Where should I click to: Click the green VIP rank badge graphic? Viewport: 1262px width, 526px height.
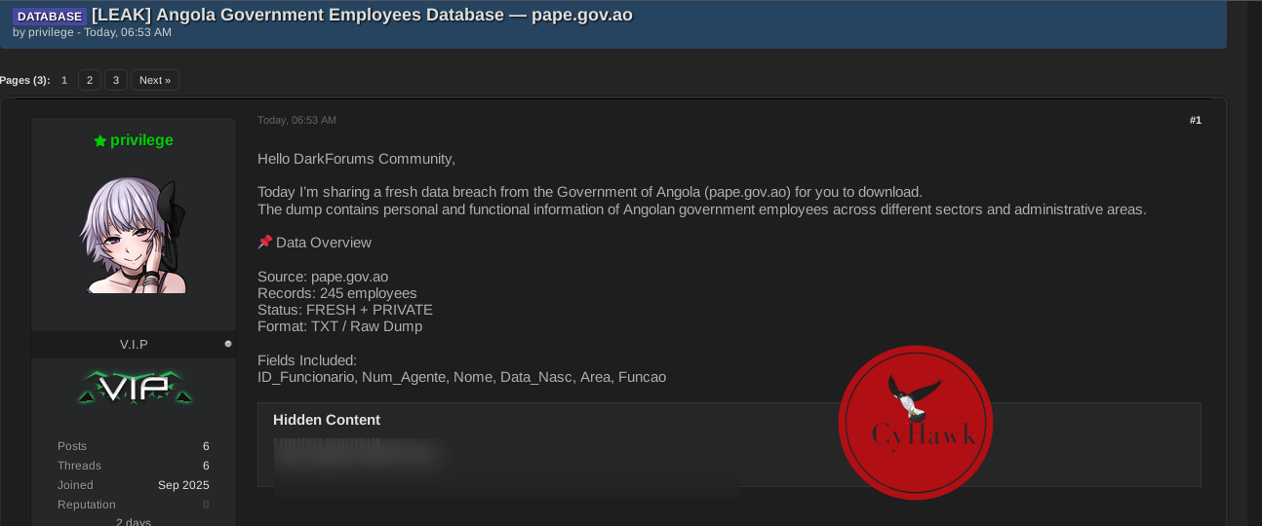[x=135, y=388]
